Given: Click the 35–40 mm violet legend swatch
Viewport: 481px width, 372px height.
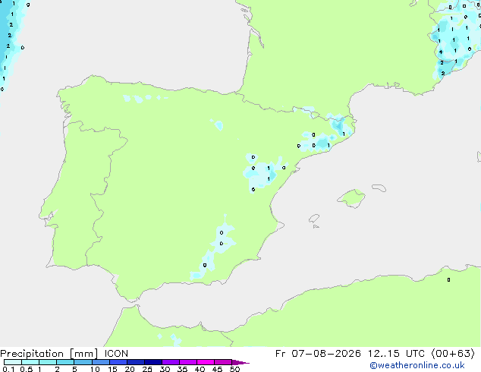Looking at the screenshot, I should (x=188, y=362).
